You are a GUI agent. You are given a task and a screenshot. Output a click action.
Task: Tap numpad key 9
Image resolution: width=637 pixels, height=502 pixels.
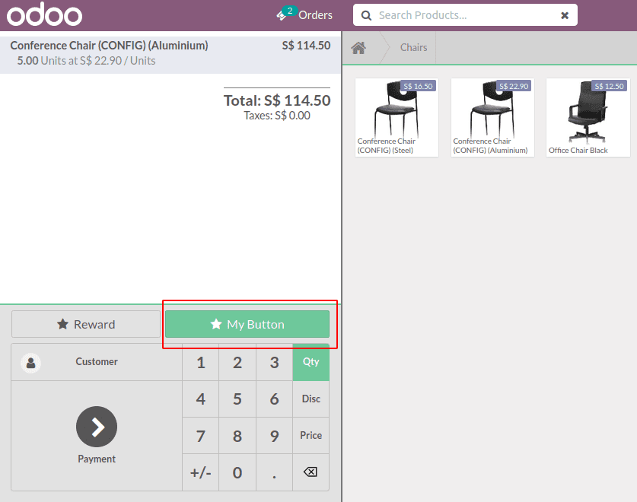274,436
